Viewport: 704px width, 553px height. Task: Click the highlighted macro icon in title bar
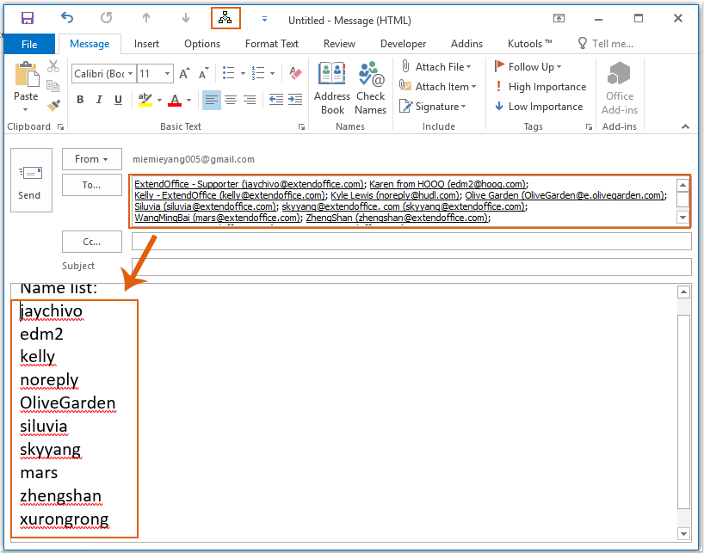[x=225, y=18]
